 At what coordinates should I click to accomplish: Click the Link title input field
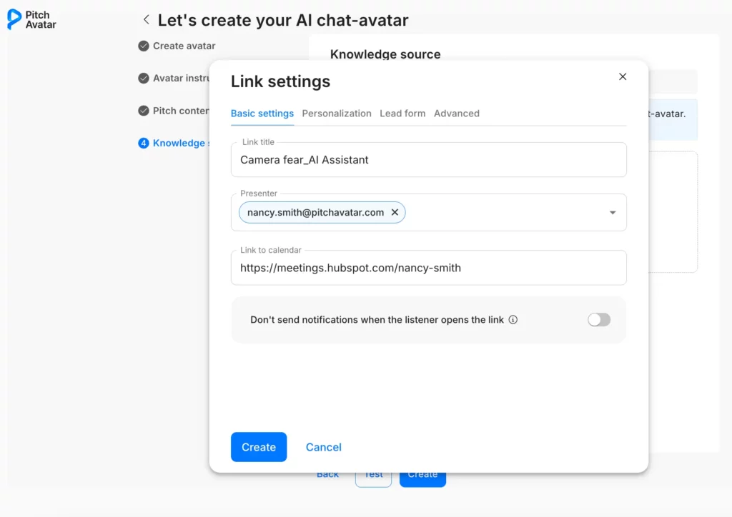[x=429, y=160]
